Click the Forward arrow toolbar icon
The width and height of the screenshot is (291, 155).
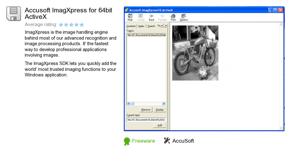[x=162, y=17]
